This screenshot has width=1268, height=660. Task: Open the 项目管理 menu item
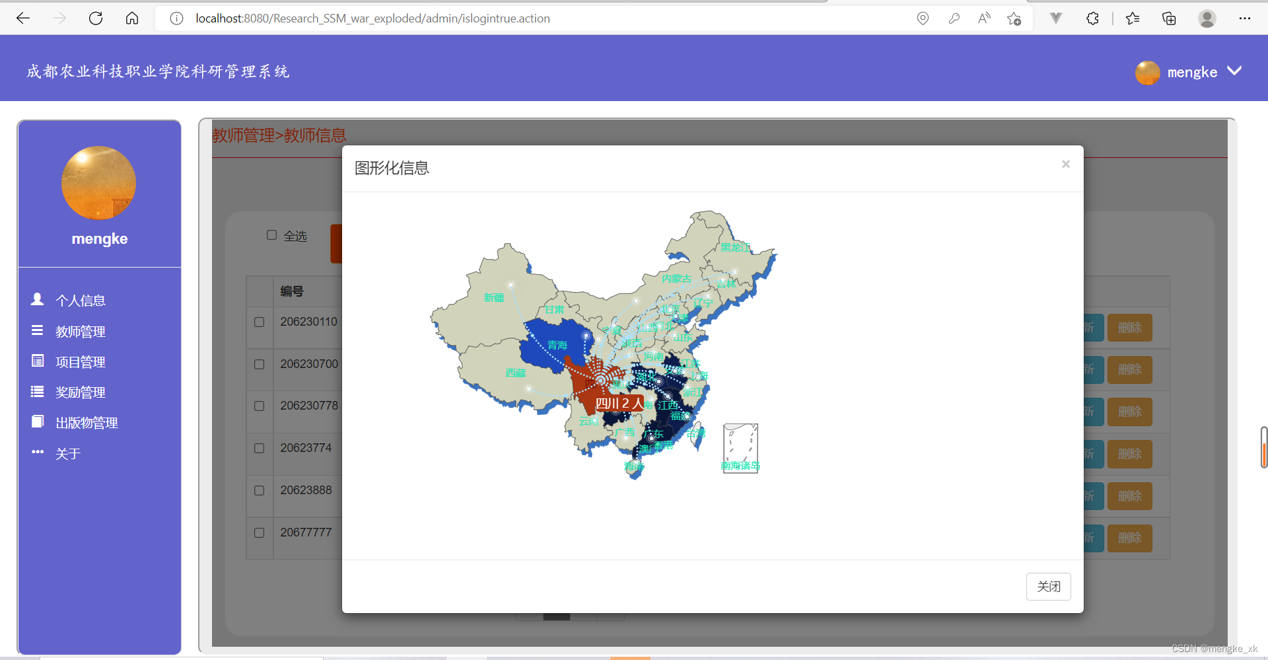[x=79, y=361]
